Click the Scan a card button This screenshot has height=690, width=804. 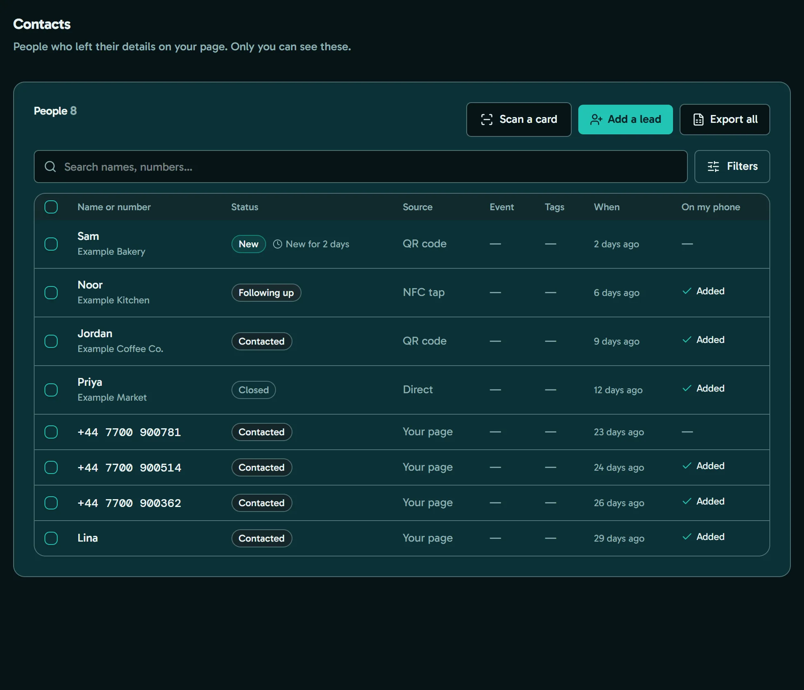519,120
